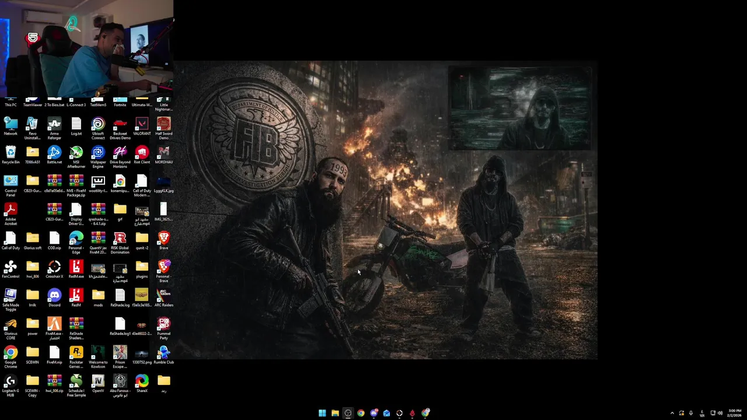
Task: Open Welcome to Kowloon game icon
Action: click(x=98, y=357)
